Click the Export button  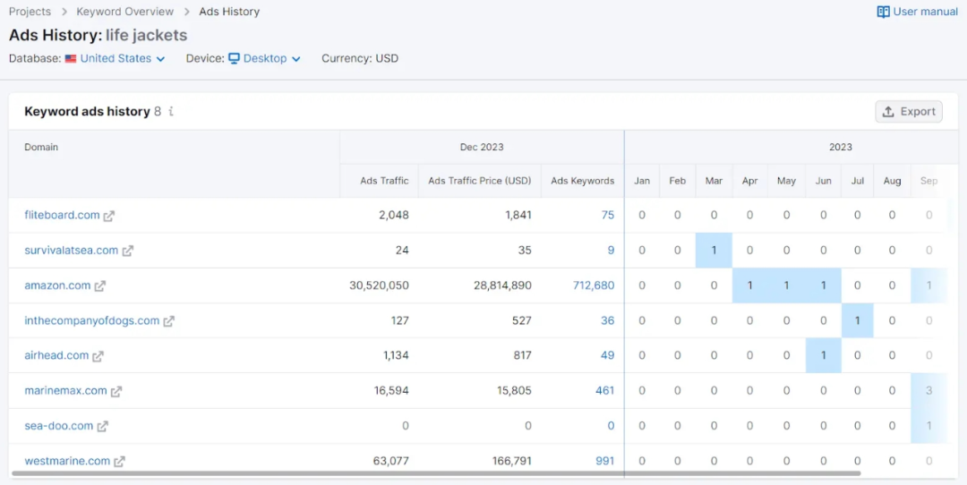908,112
